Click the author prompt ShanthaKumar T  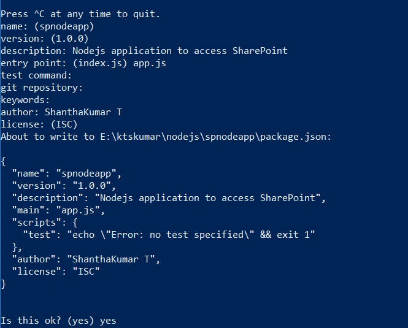coord(61,112)
